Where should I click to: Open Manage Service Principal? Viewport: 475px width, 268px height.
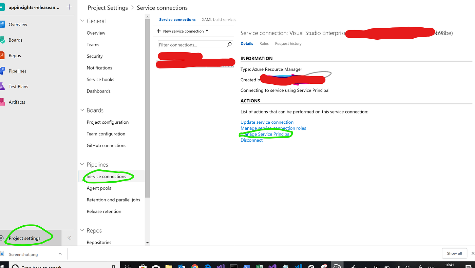pos(266,134)
